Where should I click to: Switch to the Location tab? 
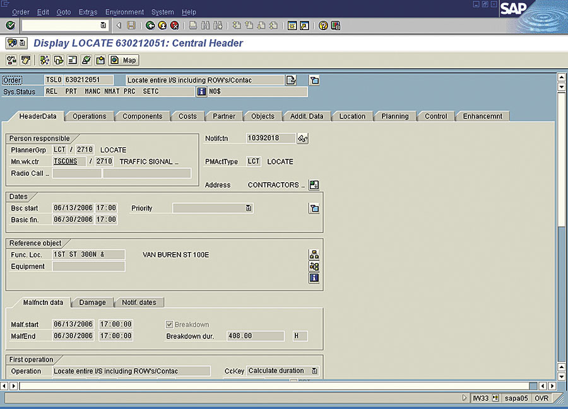pyautogui.click(x=352, y=116)
